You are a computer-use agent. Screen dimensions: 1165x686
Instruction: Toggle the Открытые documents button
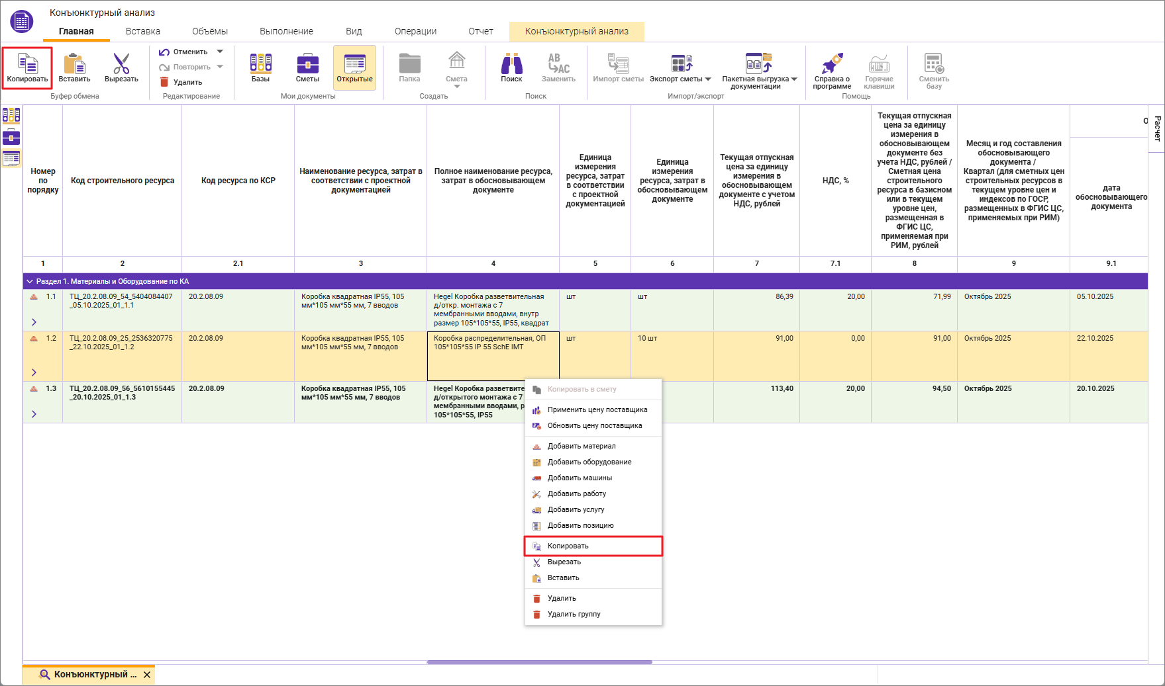point(354,67)
